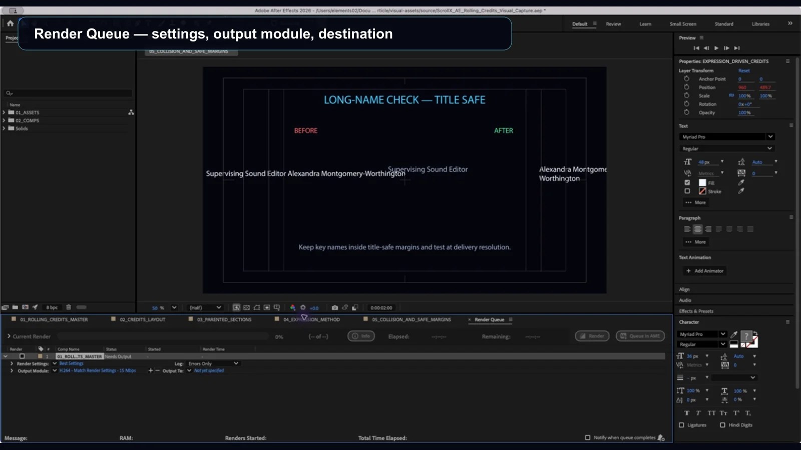Screen dimensions: 801x450
Task: Expand the Output Module settings row
Action: click(x=12, y=370)
